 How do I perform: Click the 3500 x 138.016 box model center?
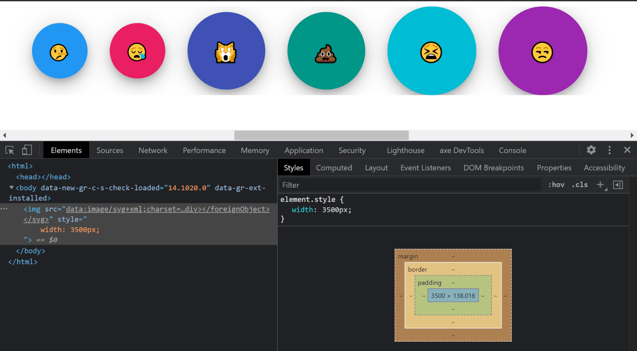[x=453, y=295]
